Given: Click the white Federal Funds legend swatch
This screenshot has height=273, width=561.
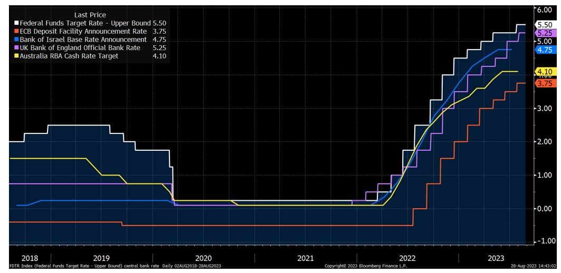Looking at the screenshot, I should (x=16, y=23).
